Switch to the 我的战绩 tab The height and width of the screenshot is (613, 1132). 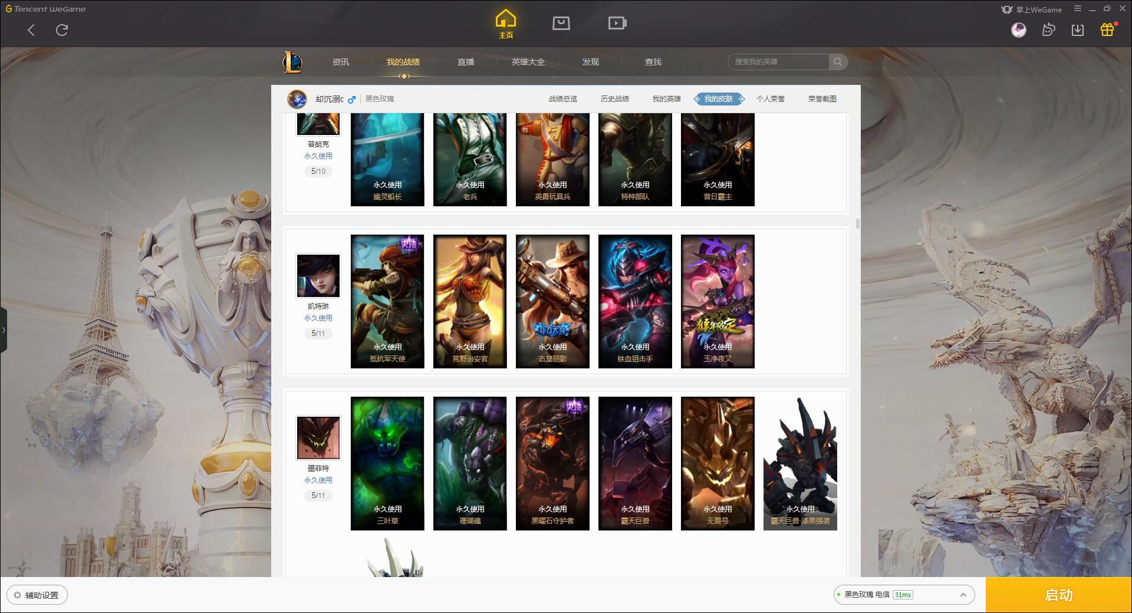tap(403, 62)
